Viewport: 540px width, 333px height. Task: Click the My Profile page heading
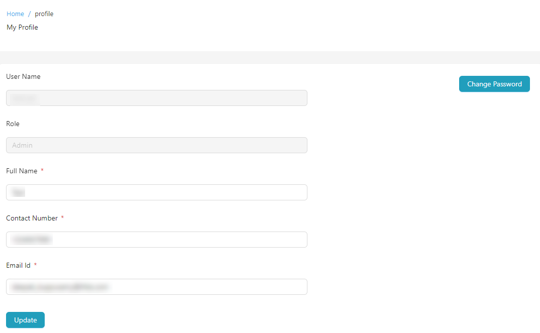click(22, 28)
